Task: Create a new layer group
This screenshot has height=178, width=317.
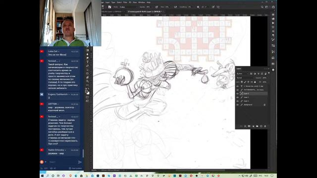Action: [x=257, y=126]
